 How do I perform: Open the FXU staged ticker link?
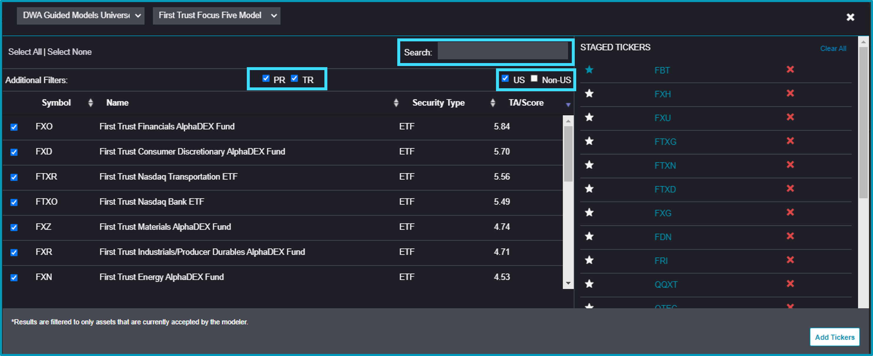[663, 118]
